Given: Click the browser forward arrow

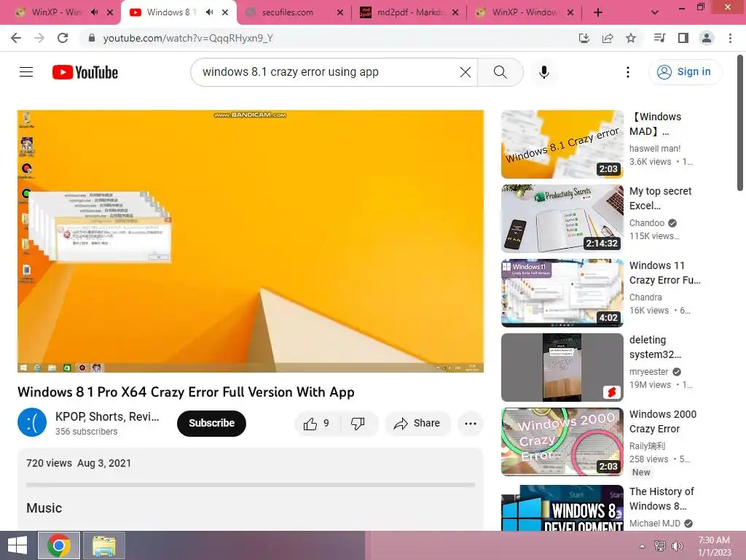Looking at the screenshot, I should pos(39,38).
